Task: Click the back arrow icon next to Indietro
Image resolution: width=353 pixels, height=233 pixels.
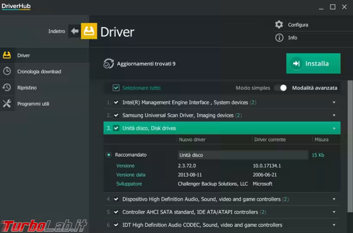Action: click(x=75, y=31)
